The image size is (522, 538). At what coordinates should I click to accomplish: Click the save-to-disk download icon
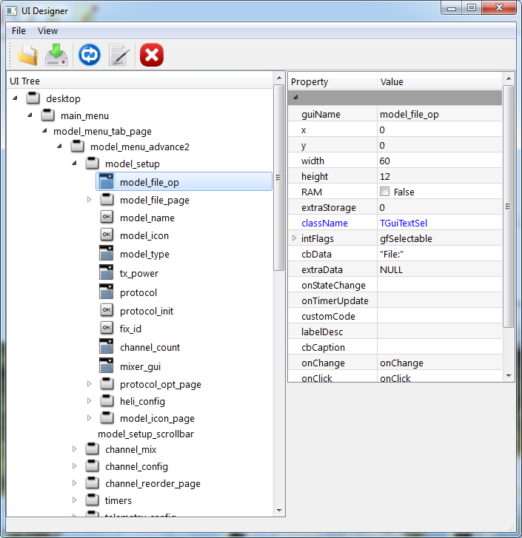56,55
